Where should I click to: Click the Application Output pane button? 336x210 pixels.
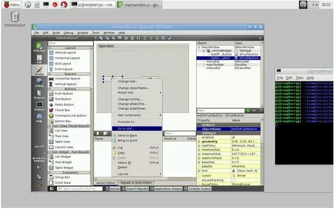point(167,189)
